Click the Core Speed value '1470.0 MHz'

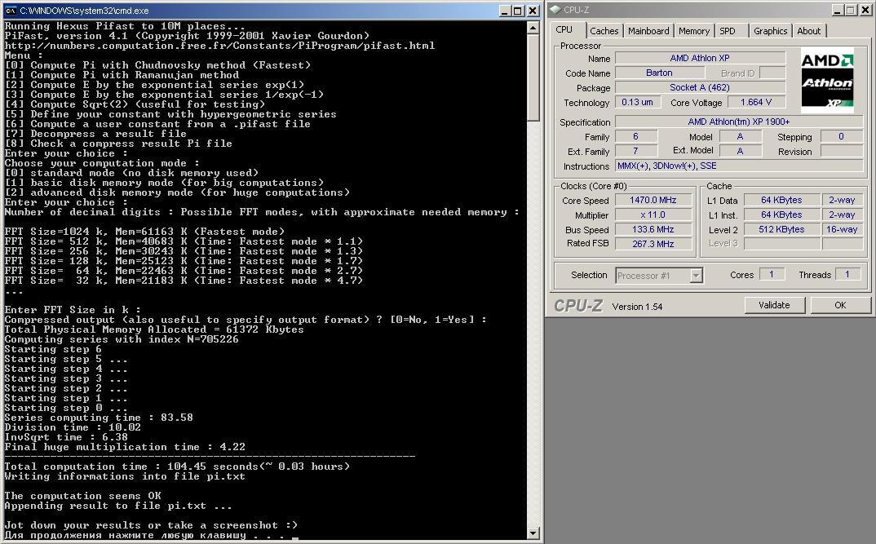click(x=653, y=200)
